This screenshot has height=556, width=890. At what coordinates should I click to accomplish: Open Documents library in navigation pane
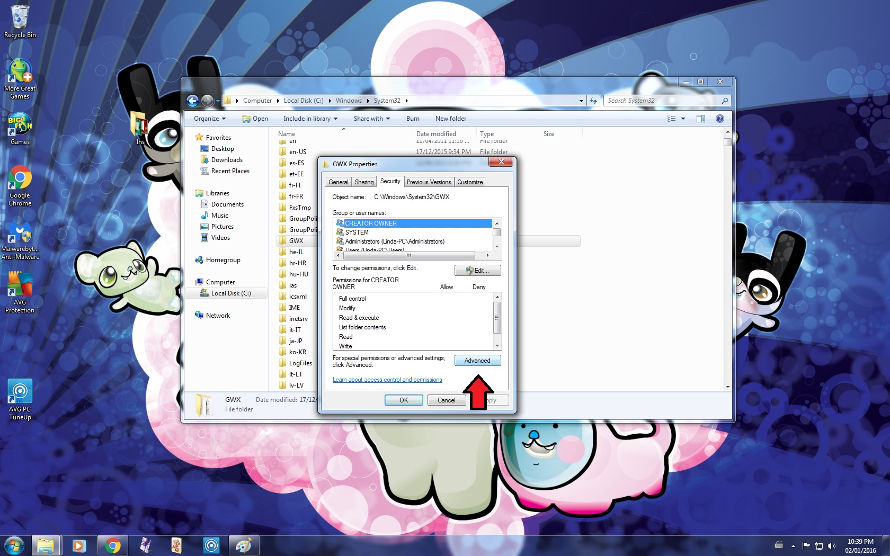coord(227,204)
